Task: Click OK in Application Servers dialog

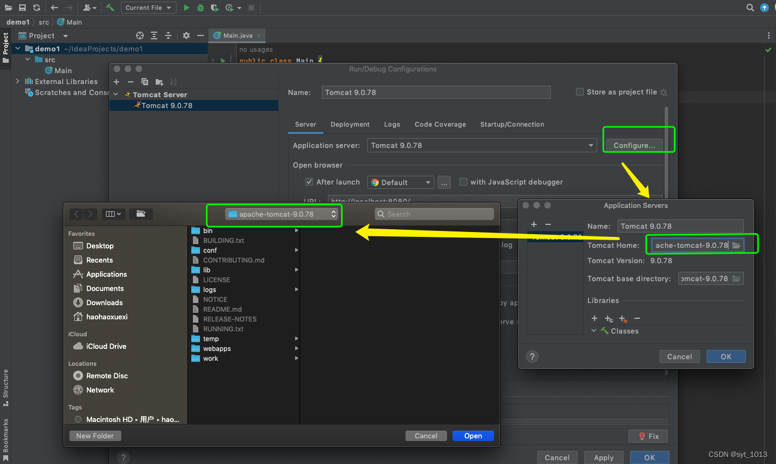Action: pos(726,356)
